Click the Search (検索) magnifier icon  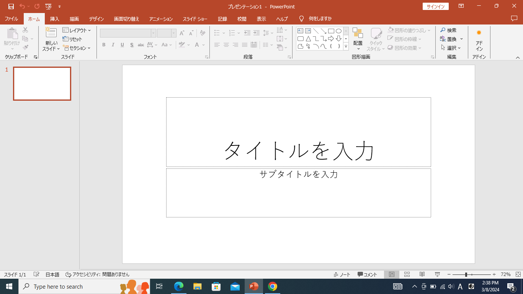443,30
